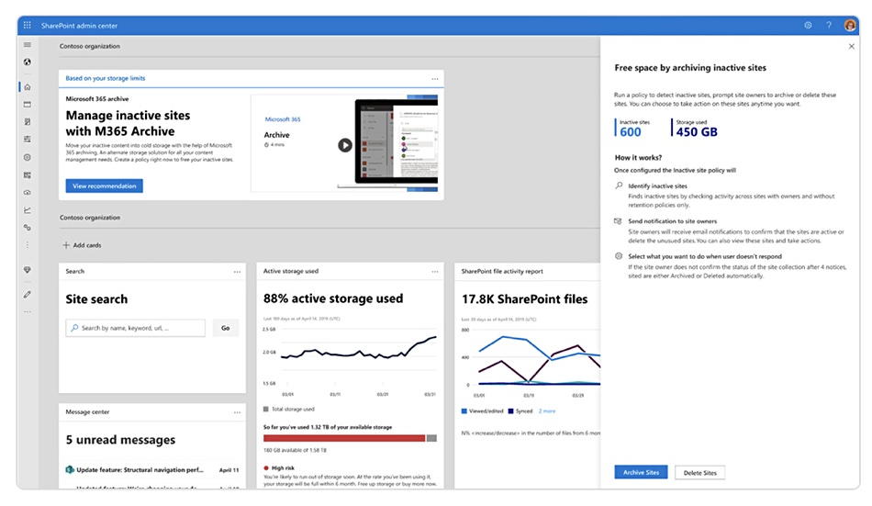This screenshot has width=872, height=506.
Task: Go to Home in the sidebar
Action: [28, 87]
